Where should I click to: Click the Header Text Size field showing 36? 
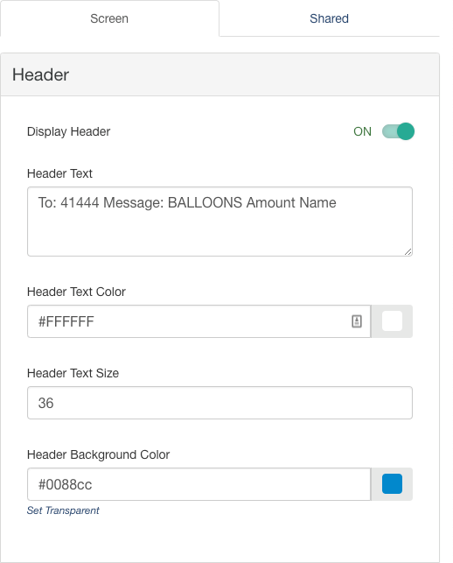(220, 403)
